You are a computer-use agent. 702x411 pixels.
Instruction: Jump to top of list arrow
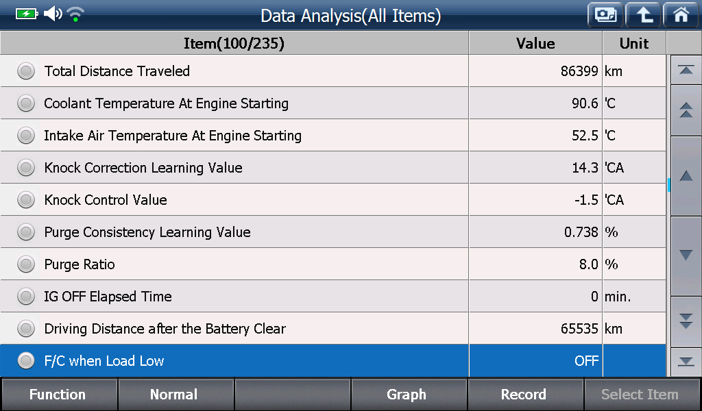pyautogui.click(x=686, y=71)
